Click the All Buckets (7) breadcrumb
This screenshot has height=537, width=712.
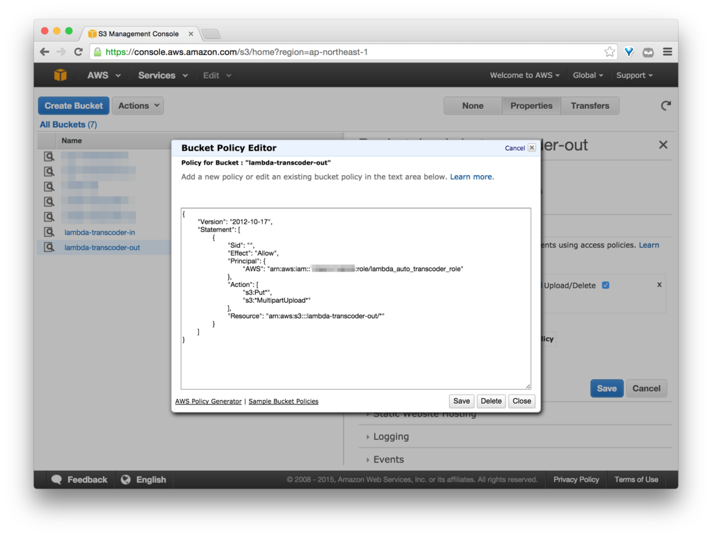[68, 124]
